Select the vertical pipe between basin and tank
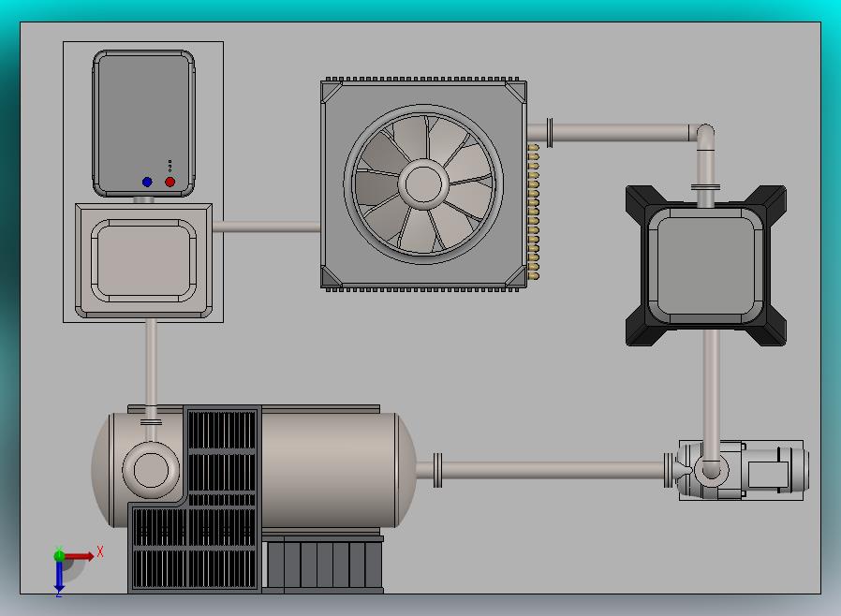The height and width of the screenshot is (616, 841). 152,363
